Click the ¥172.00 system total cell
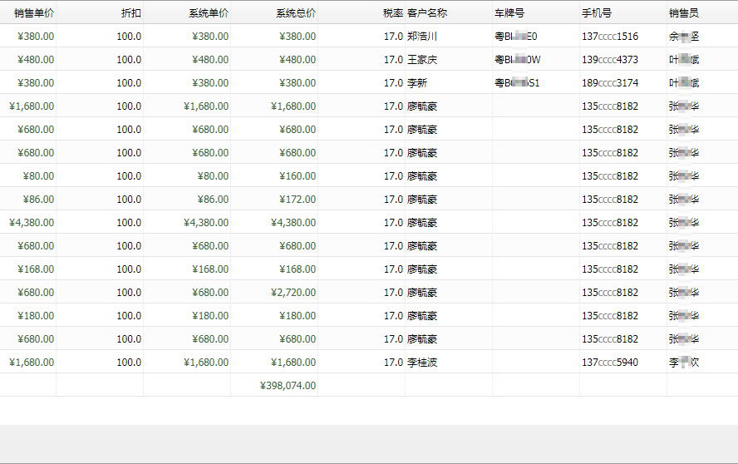 coord(298,200)
